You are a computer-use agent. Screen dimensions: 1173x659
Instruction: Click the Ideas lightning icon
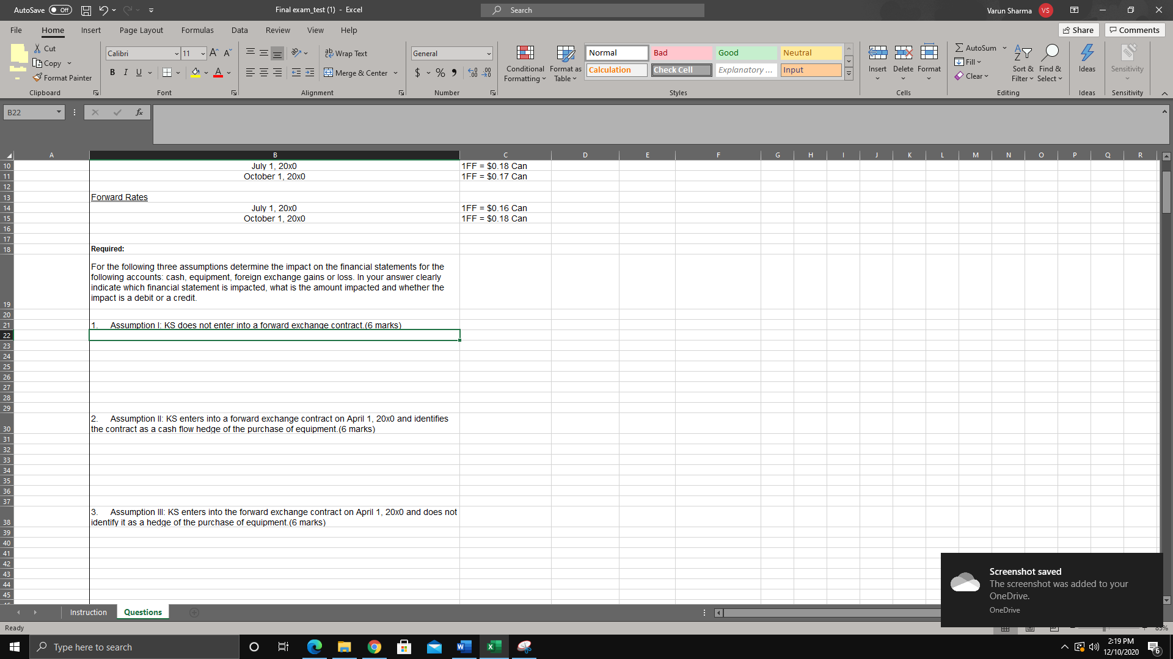[1087, 54]
